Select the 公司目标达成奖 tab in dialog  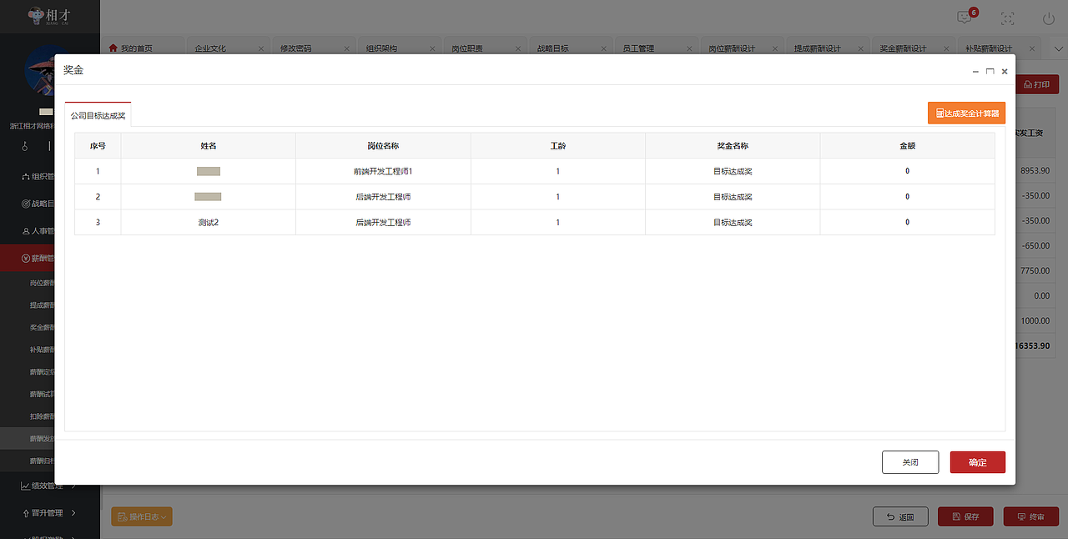tap(98, 115)
